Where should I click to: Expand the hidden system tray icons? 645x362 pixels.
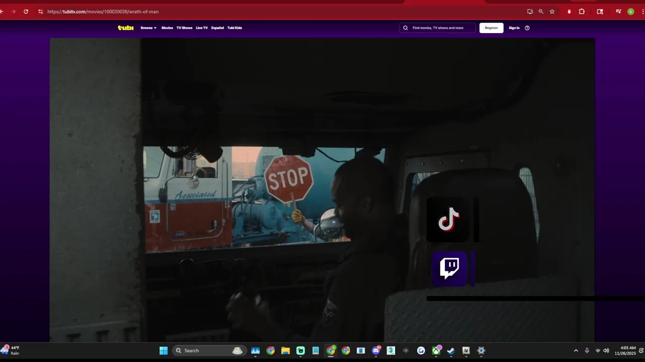click(x=576, y=350)
